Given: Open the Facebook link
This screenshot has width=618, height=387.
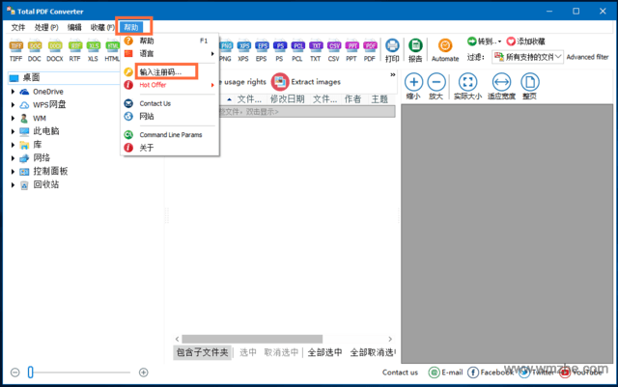Looking at the screenshot, I should [491, 372].
